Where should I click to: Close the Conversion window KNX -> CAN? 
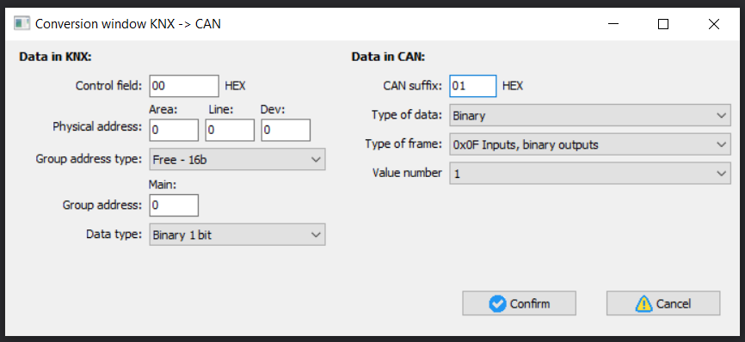(714, 24)
